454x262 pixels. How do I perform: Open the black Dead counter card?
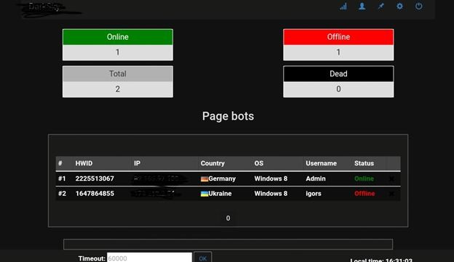pos(338,82)
